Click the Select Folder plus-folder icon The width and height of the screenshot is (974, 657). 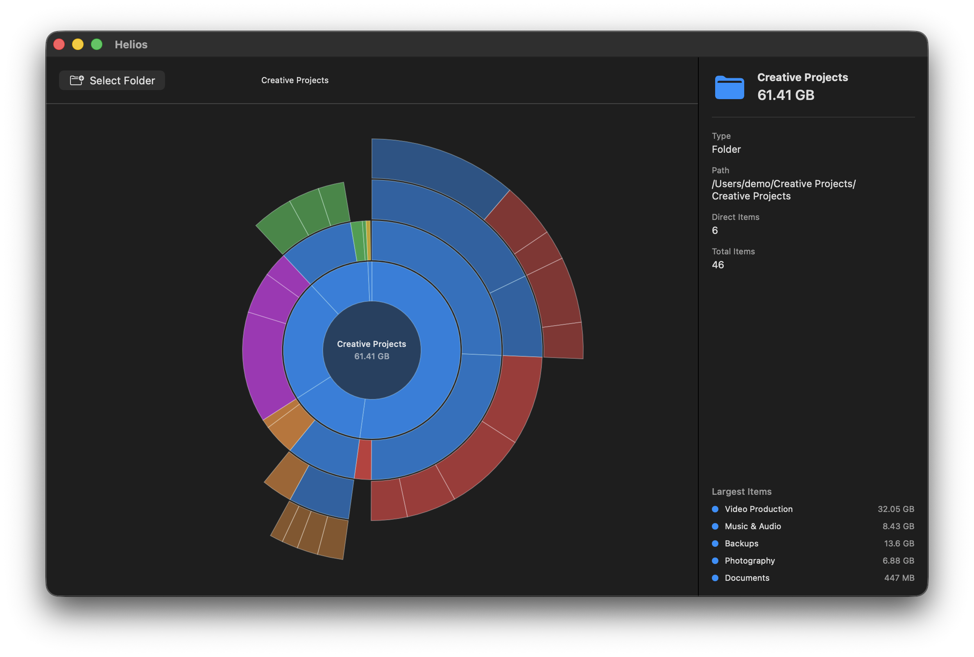[x=77, y=80]
